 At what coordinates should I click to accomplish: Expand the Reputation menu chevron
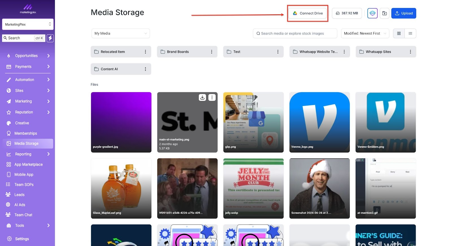click(49, 112)
